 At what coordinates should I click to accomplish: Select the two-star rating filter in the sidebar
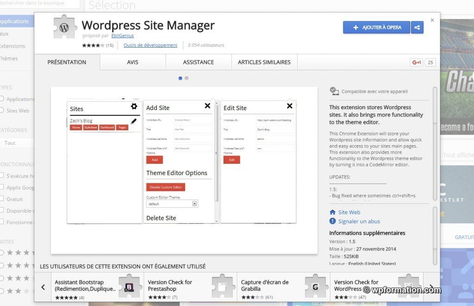[x=2, y=291]
